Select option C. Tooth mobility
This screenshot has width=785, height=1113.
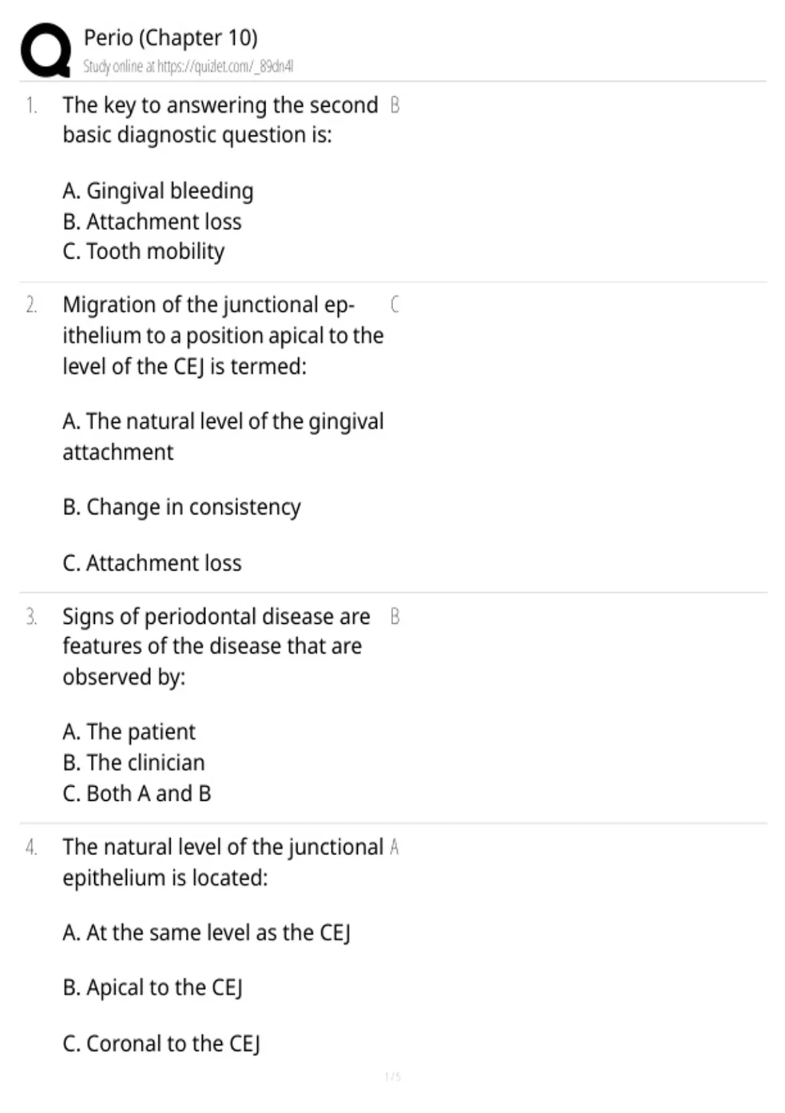(x=143, y=251)
